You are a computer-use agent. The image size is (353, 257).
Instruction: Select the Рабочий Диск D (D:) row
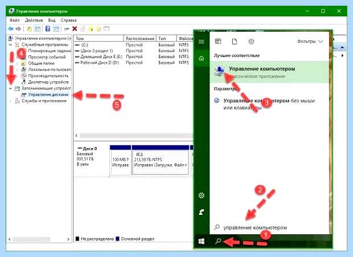pos(133,63)
